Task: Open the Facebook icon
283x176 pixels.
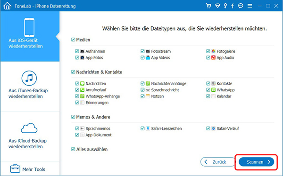Action: tap(233, 6)
